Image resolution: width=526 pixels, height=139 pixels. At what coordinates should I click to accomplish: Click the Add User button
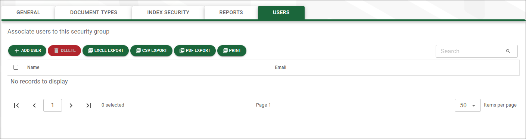pos(27,51)
